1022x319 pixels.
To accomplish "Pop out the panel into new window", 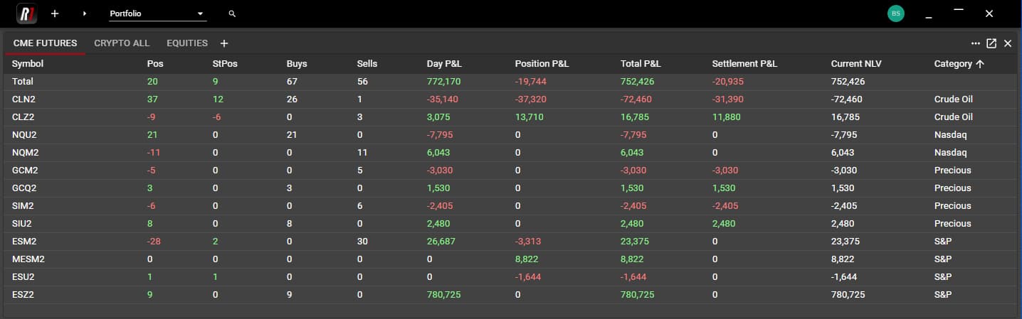I will click(991, 43).
